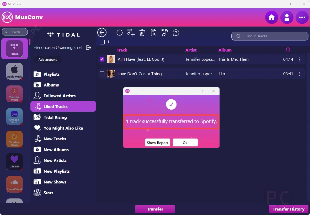Uncheck the All I Have track checkbox
310x215 pixels.
pyautogui.click(x=102, y=59)
